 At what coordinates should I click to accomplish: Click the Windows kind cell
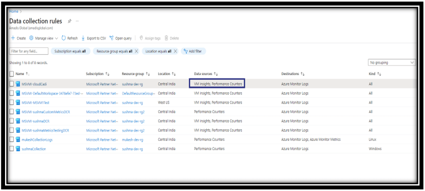375,149
